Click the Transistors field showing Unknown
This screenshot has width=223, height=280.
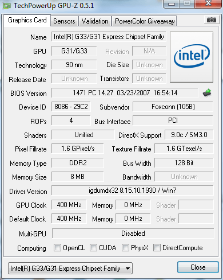click(x=149, y=79)
